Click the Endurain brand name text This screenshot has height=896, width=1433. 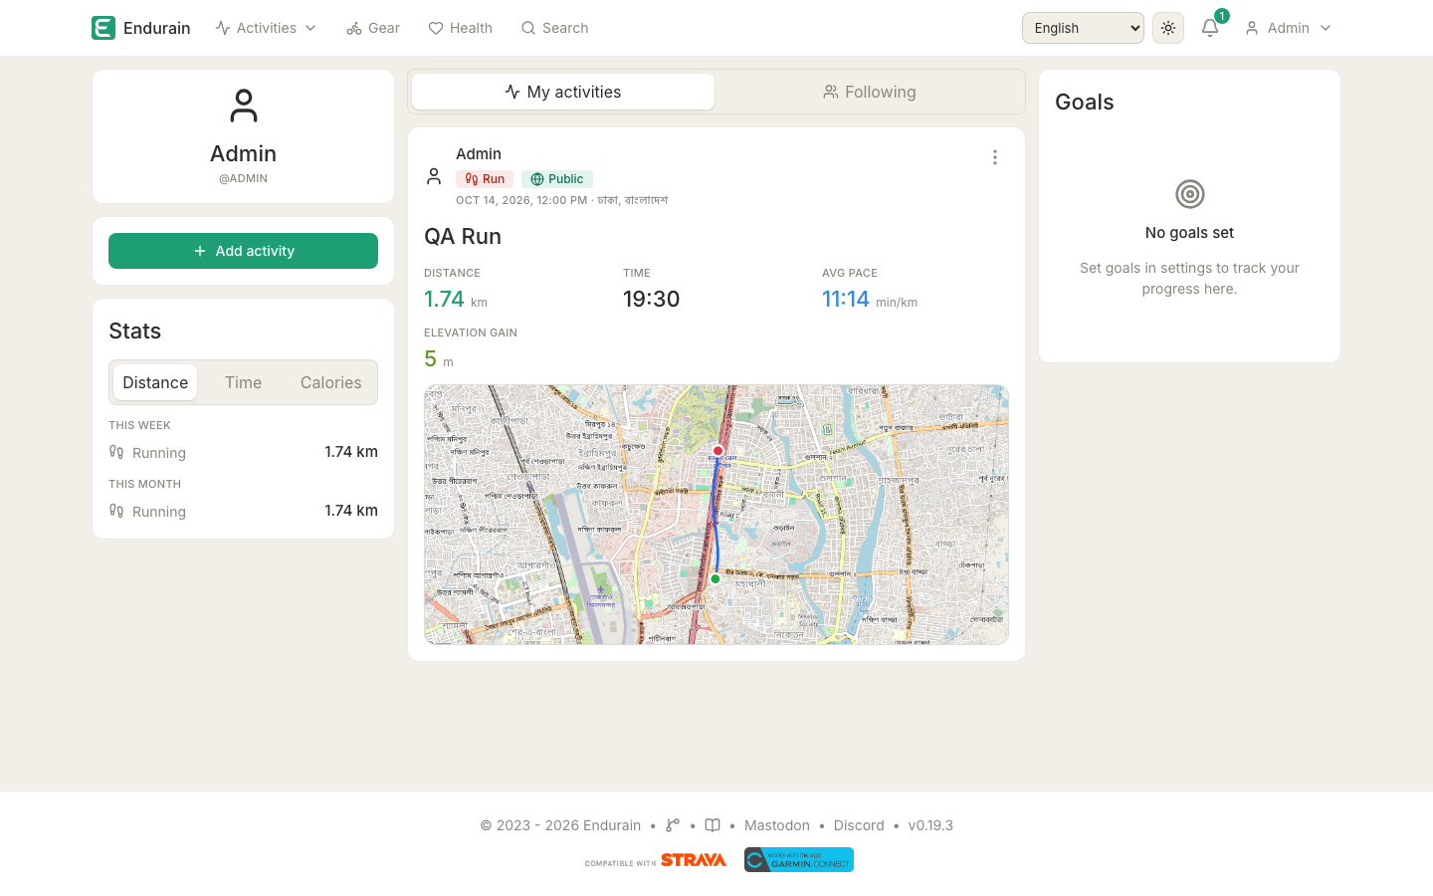[157, 28]
